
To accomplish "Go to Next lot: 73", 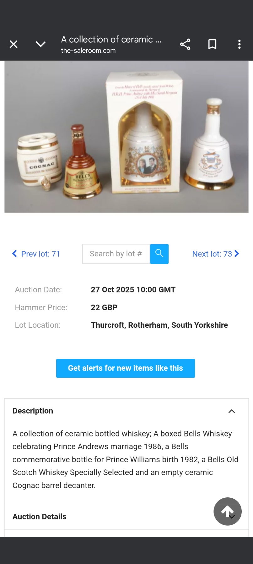I will tap(212, 254).
